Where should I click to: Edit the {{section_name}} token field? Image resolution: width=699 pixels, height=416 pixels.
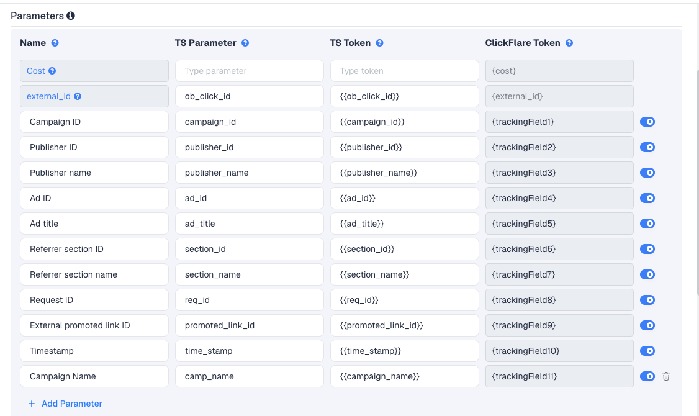[404, 274]
